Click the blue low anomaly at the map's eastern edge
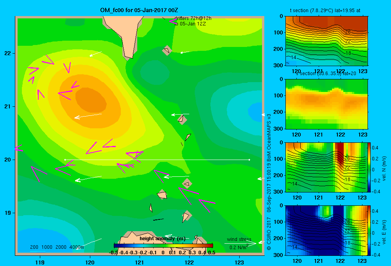 256,111
